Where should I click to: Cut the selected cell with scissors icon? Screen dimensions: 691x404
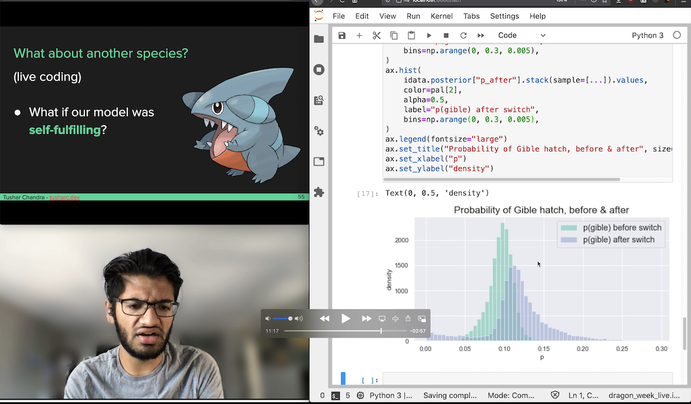377,35
